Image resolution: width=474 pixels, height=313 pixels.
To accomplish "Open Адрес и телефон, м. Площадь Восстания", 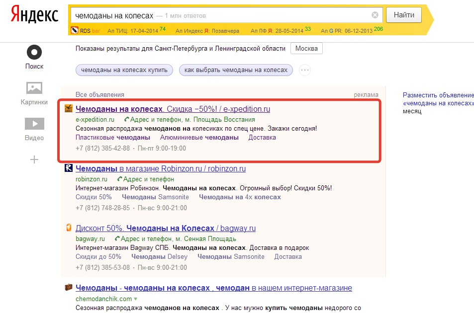I will [192, 120].
